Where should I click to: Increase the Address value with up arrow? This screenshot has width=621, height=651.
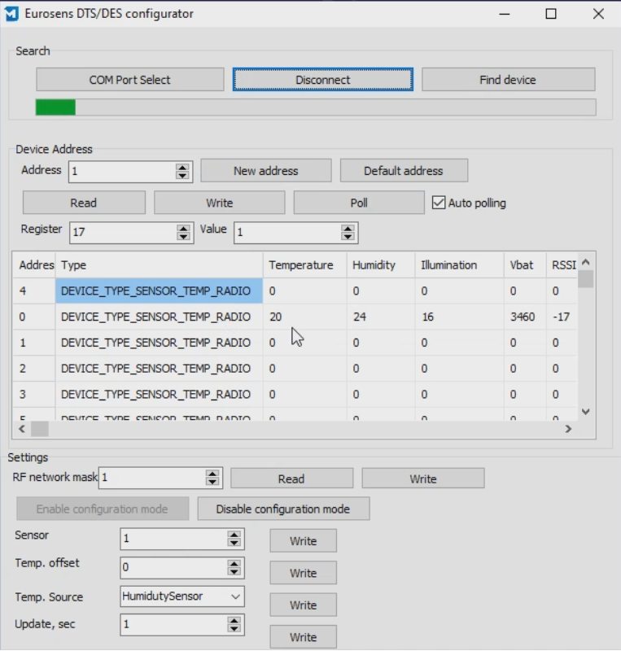click(182, 167)
